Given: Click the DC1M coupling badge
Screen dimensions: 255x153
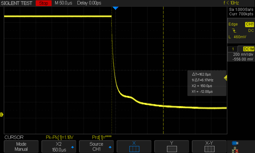Looking at the screenshot, I should pos(248,49).
